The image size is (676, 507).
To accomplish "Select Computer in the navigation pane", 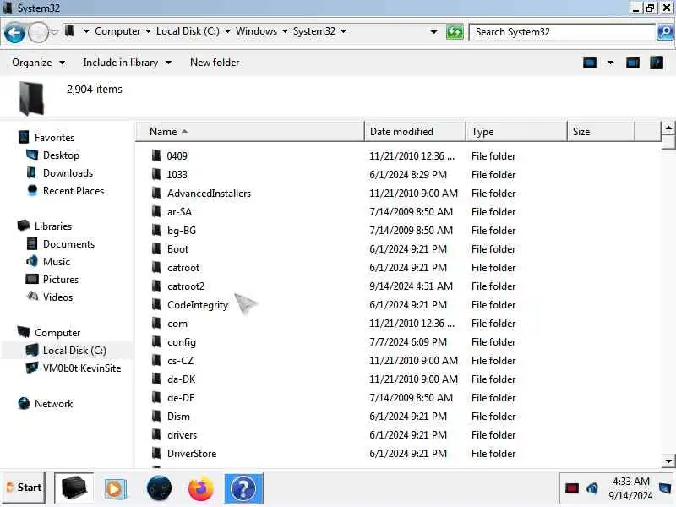I will pyautogui.click(x=57, y=332).
